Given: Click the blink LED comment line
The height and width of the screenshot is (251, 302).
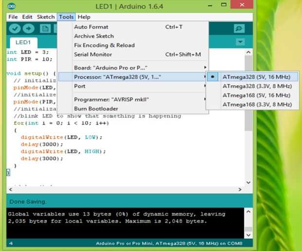Looking at the screenshot, I should (97, 116).
